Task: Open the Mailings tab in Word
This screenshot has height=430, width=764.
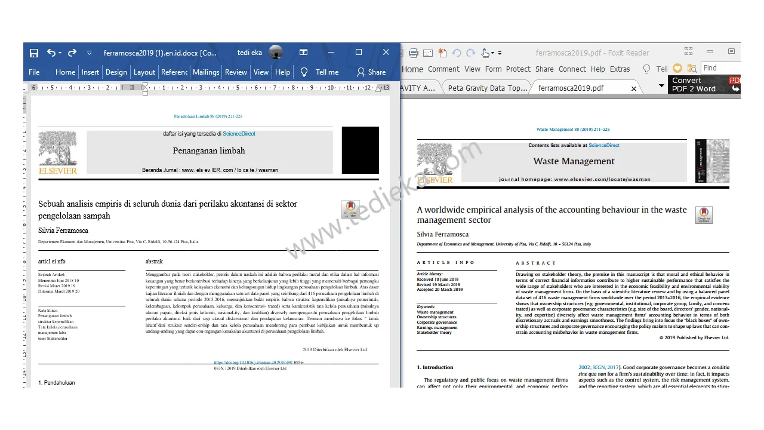Action: [206, 72]
